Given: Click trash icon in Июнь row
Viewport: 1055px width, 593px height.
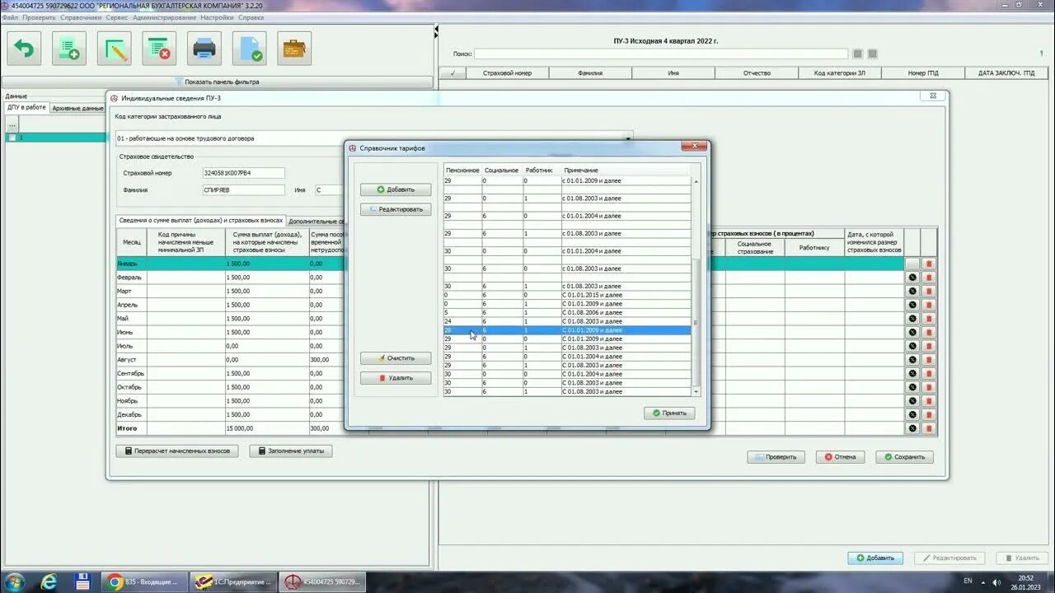Looking at the screenshot, I should (929, 333).
